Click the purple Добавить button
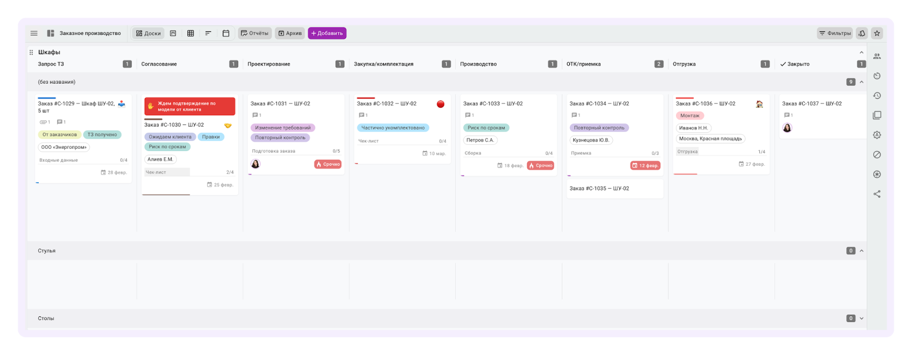912x355 pixels. [327, 34]
